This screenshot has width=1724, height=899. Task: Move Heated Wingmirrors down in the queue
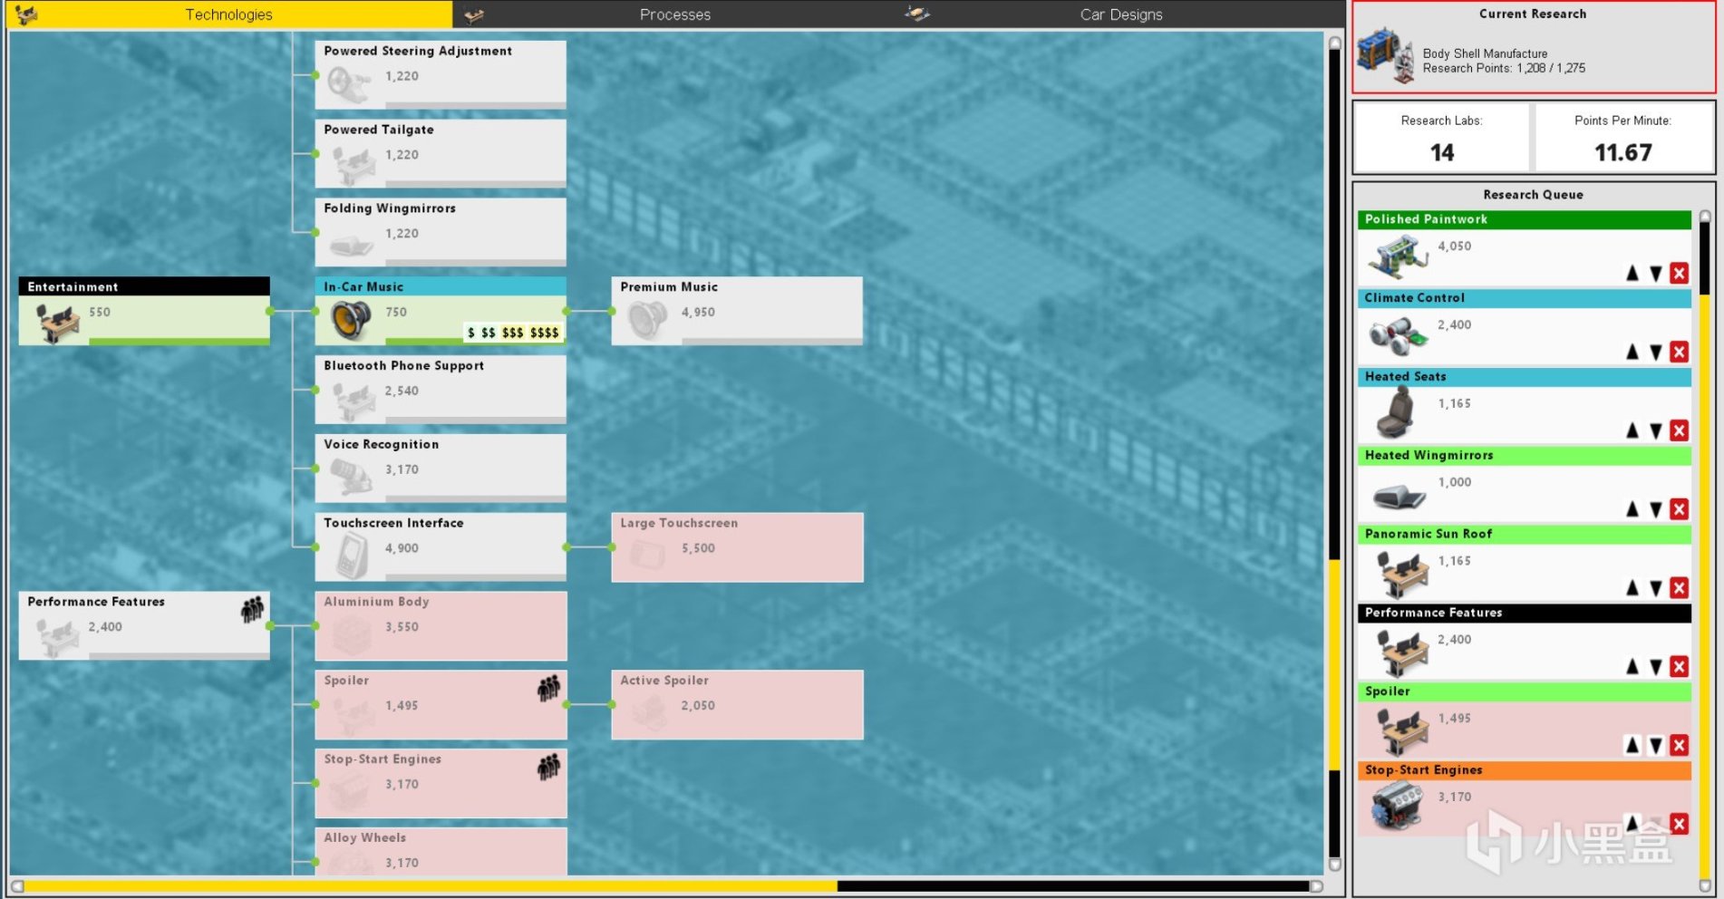[x=1656, y=509]
